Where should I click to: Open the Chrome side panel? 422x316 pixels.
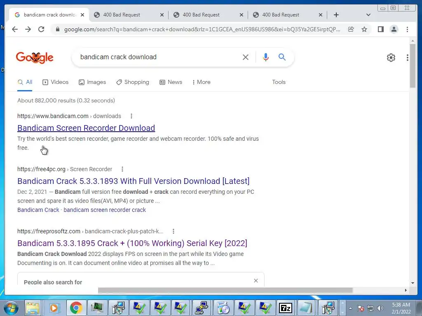[x=380, y=29]
